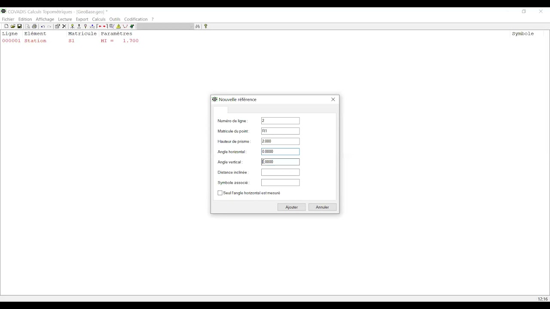Viewport: 550px width, 309px height.
Task: Click the 'Ligne' column header
Action: click(x=10, y=33)
